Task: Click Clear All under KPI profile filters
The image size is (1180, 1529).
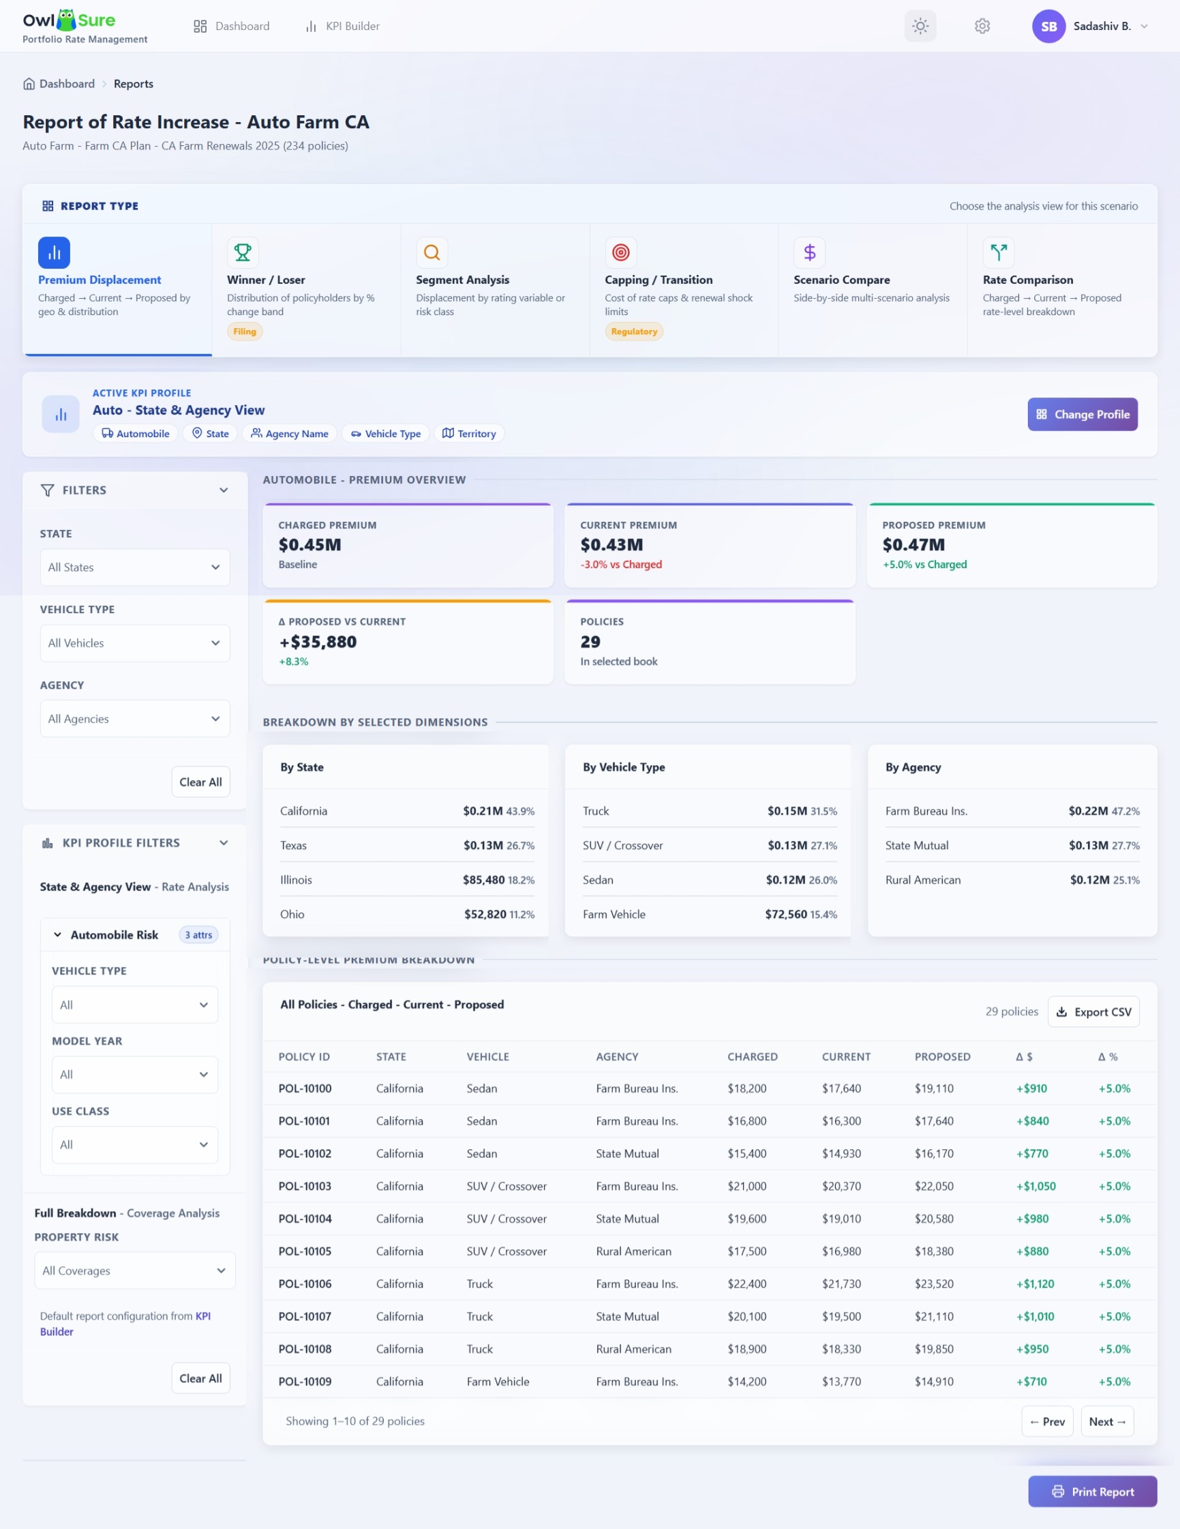Action: 201,1378
